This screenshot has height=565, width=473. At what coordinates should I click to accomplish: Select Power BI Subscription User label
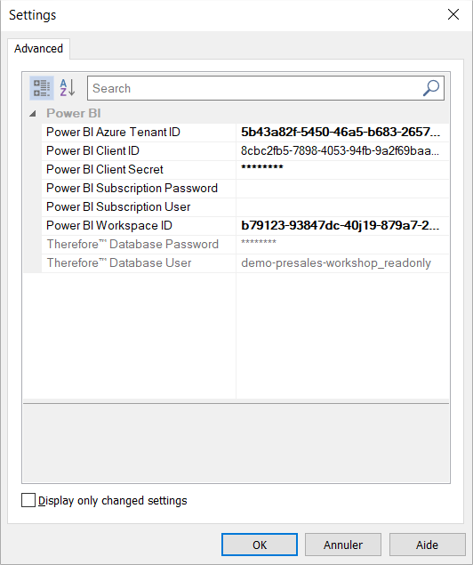pos(118,207)
